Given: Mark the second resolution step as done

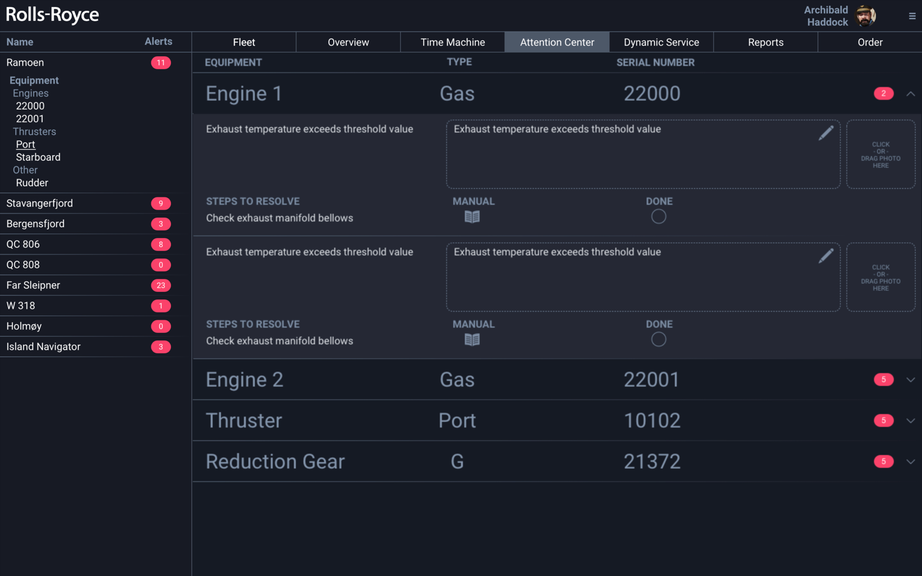Looking at the screenshot, I should point(659,339).
